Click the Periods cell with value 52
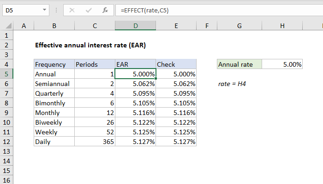 95,132
